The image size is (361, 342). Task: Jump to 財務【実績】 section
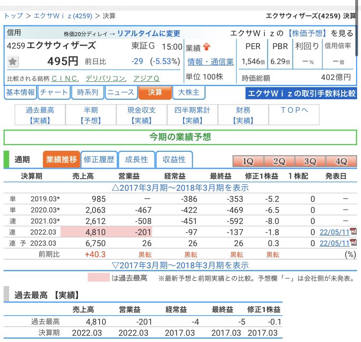pos(243,115)
